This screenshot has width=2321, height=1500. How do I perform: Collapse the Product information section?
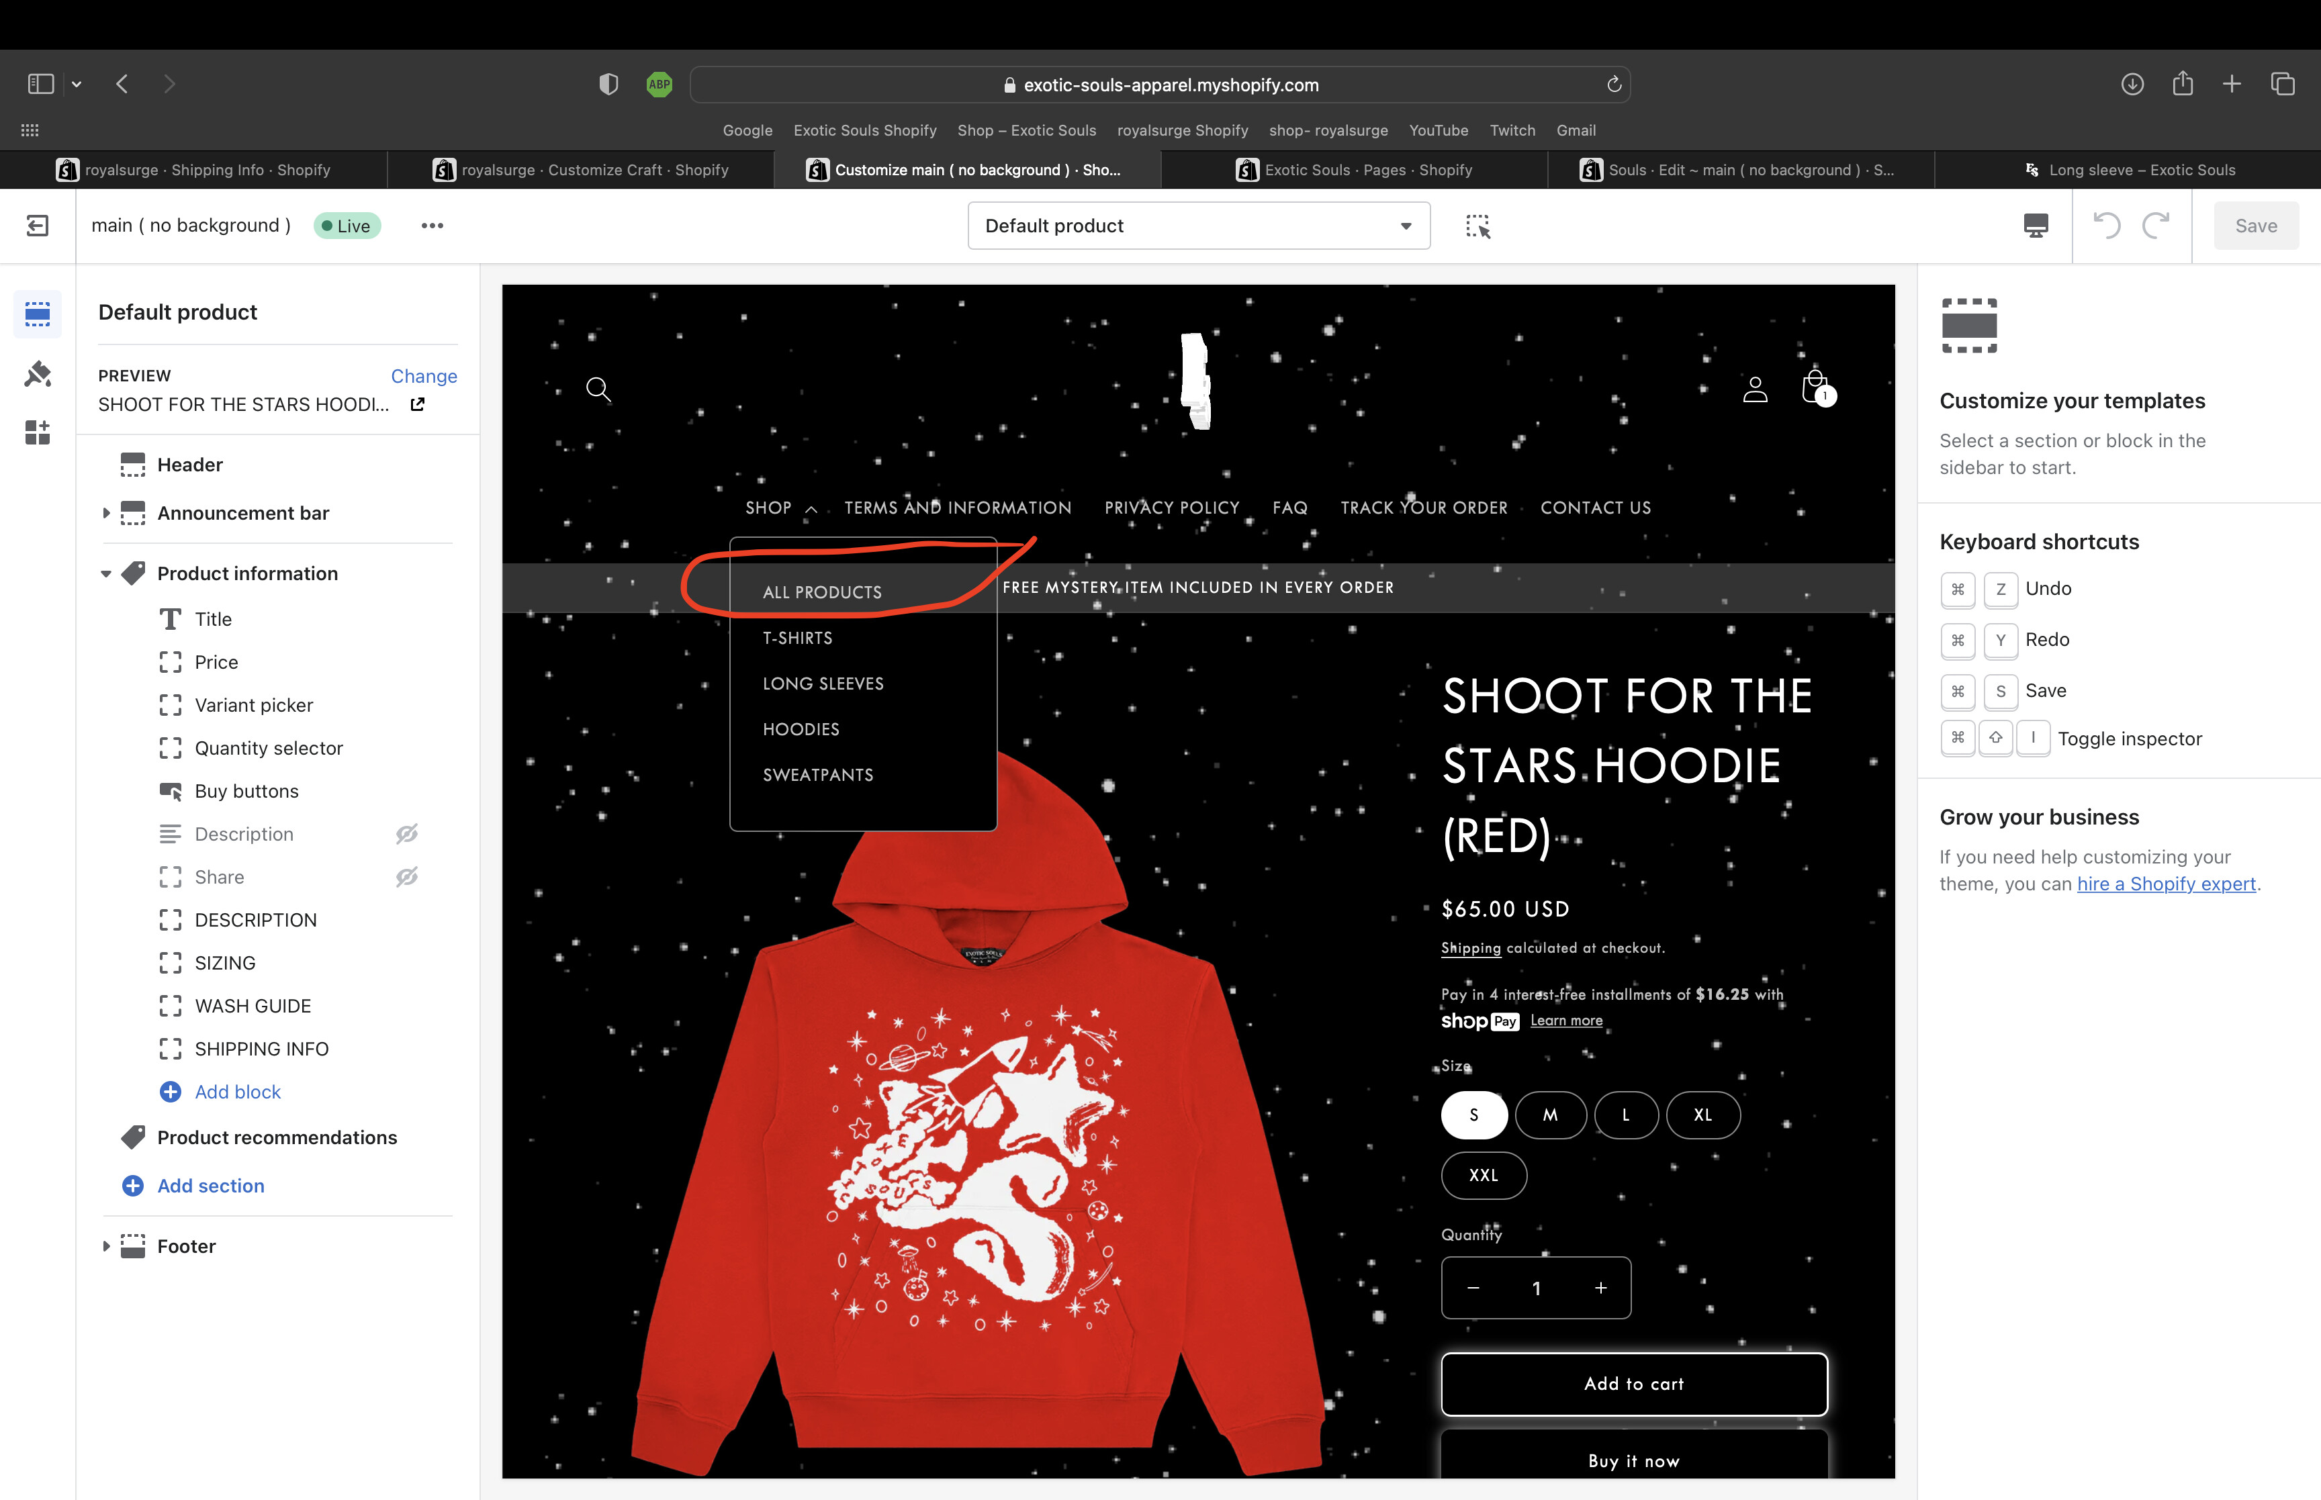point(106,573)
